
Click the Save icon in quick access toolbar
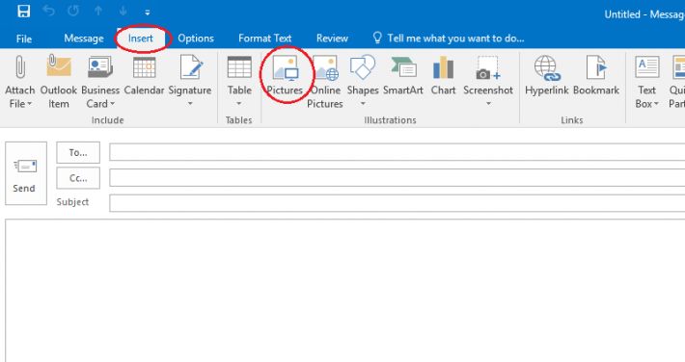[x=23, y=12]
